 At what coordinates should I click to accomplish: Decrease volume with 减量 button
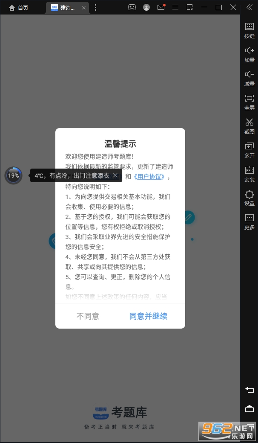click(249, 79)
